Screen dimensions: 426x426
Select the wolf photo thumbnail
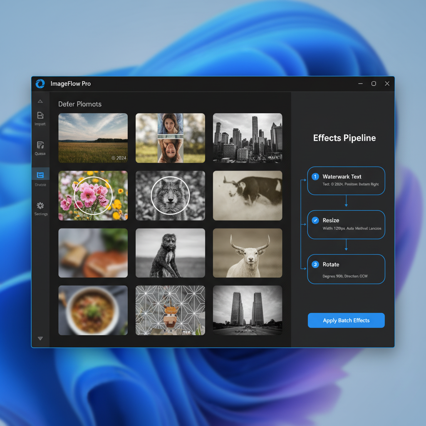[x=170, y=196]
